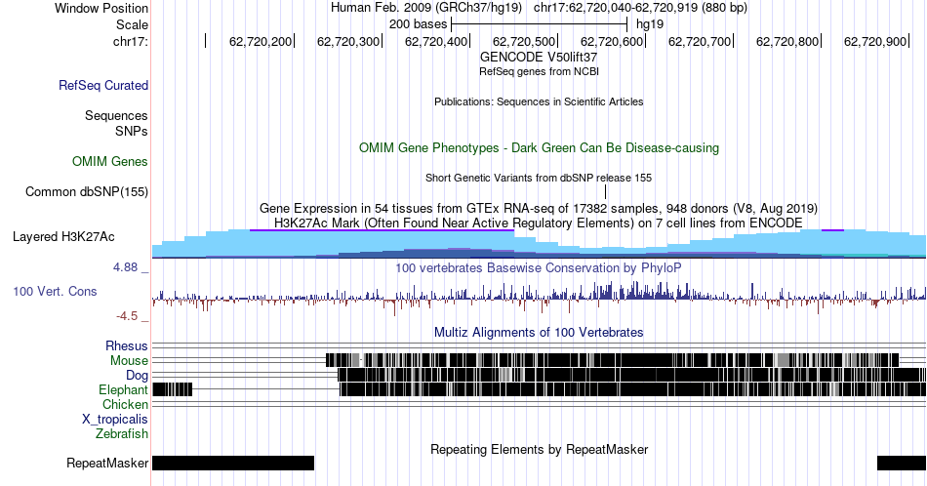Viewport: 927px width, 486px height.
Task: Click the RefSeq Curated track label
Action: click(102, 85)
